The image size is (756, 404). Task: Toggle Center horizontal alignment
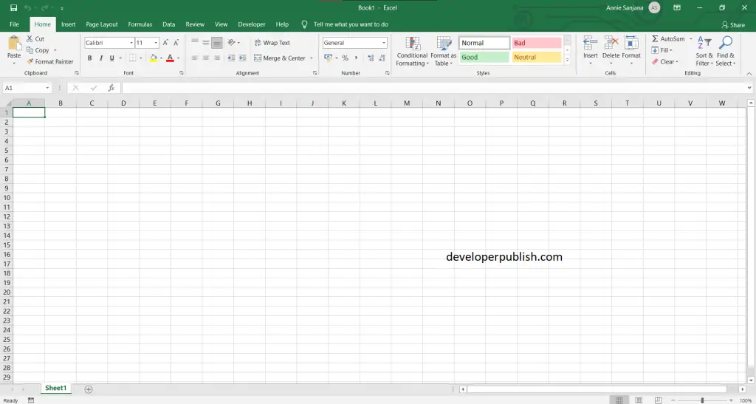tap(206, 58)
